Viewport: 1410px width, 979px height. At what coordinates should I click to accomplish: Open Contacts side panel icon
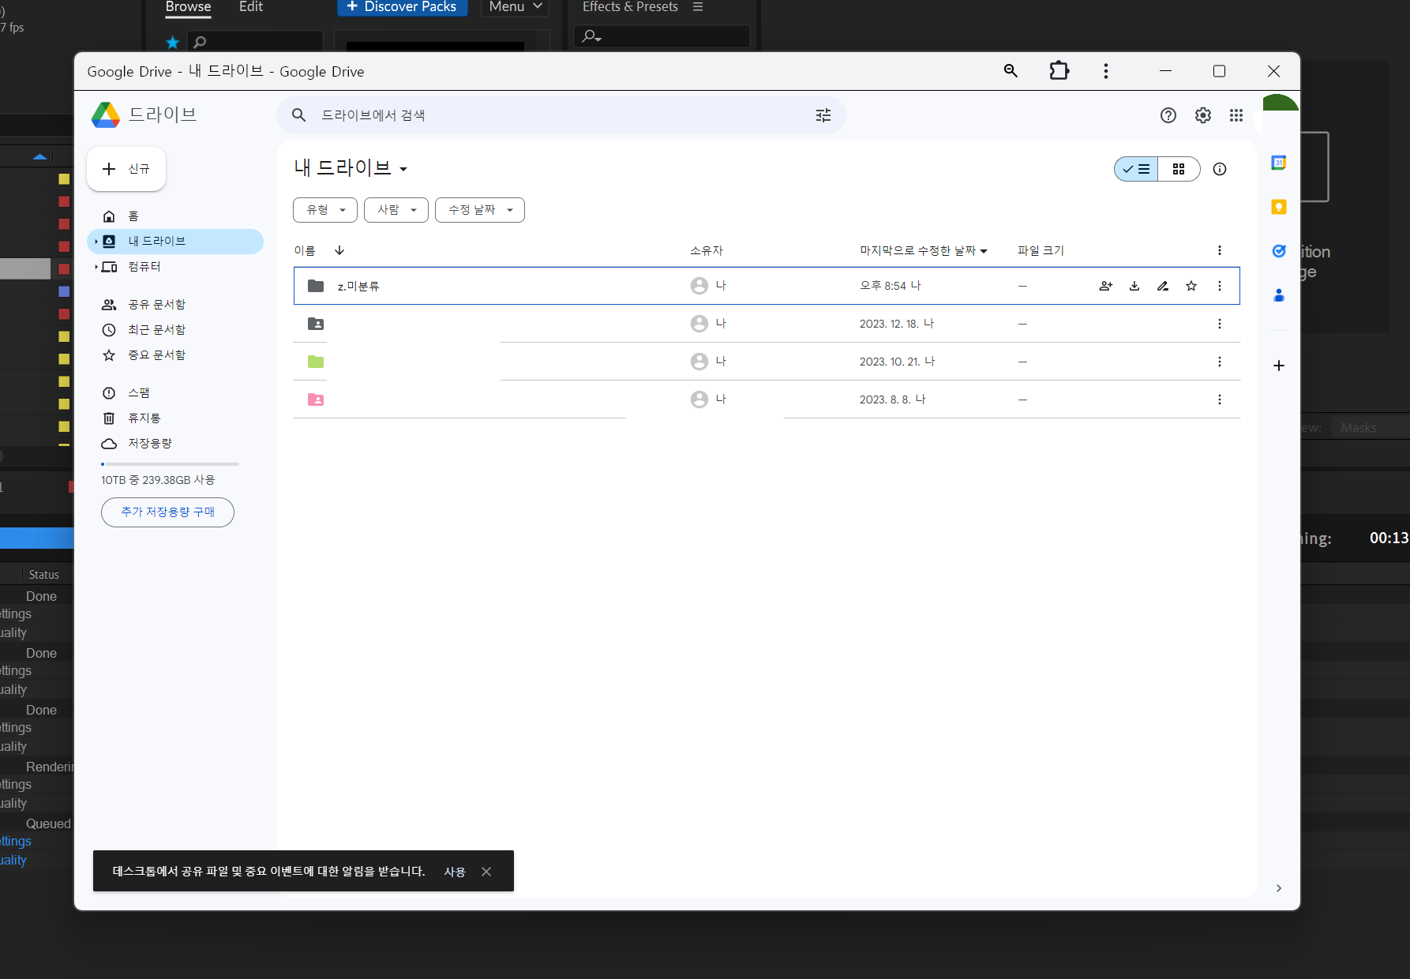click(x=1279, y=295)
